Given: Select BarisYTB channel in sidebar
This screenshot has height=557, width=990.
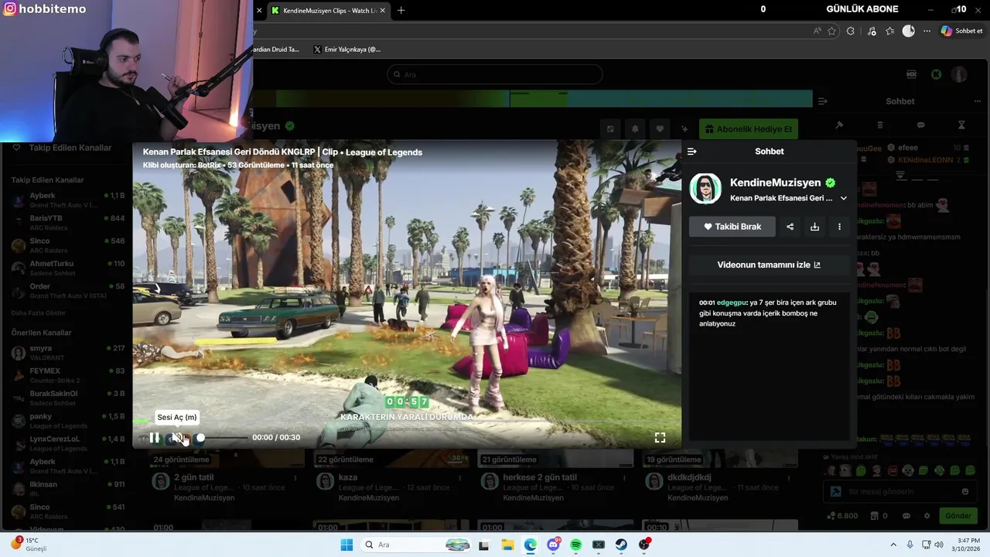Looking at the screenshot, I should pyautogui.click(x=68, y=223).
